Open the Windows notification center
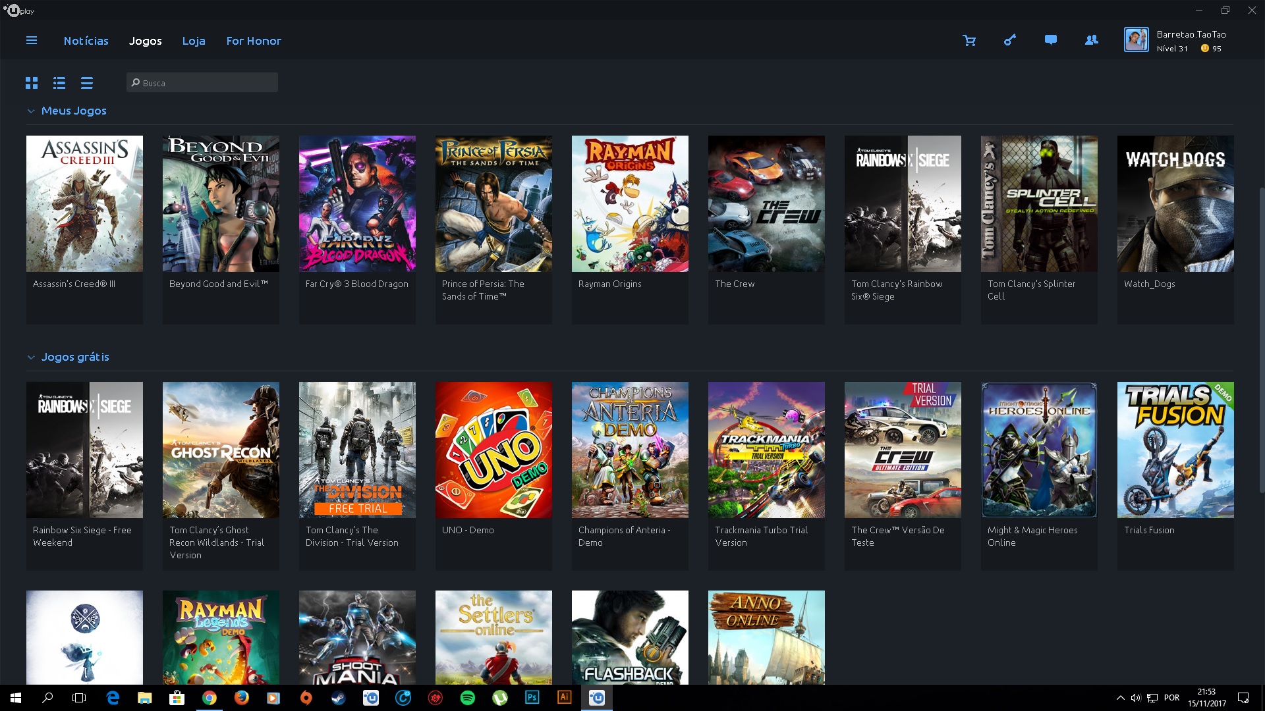This screenshot has width=1265, height=711. point(1243,698)
